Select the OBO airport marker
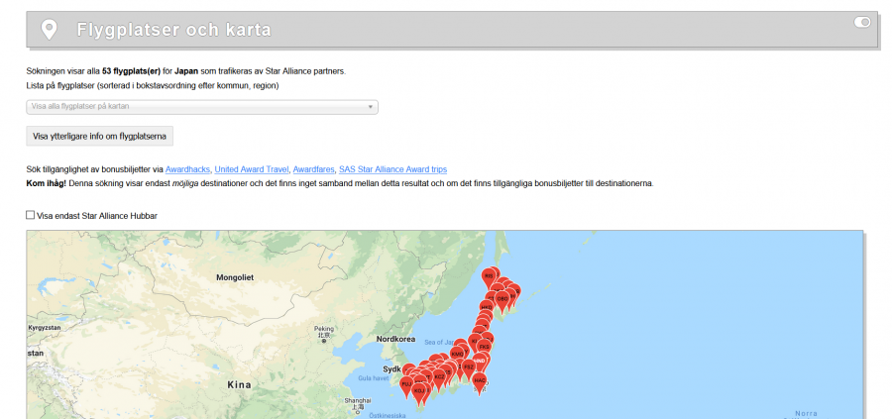The height and width of the screenshot is (419, 892). (502, 296)
